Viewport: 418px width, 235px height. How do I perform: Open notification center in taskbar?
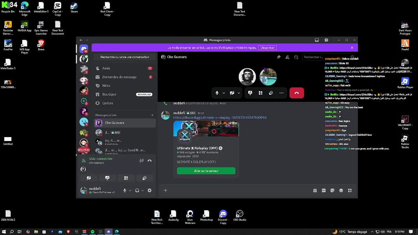[411, 232]
